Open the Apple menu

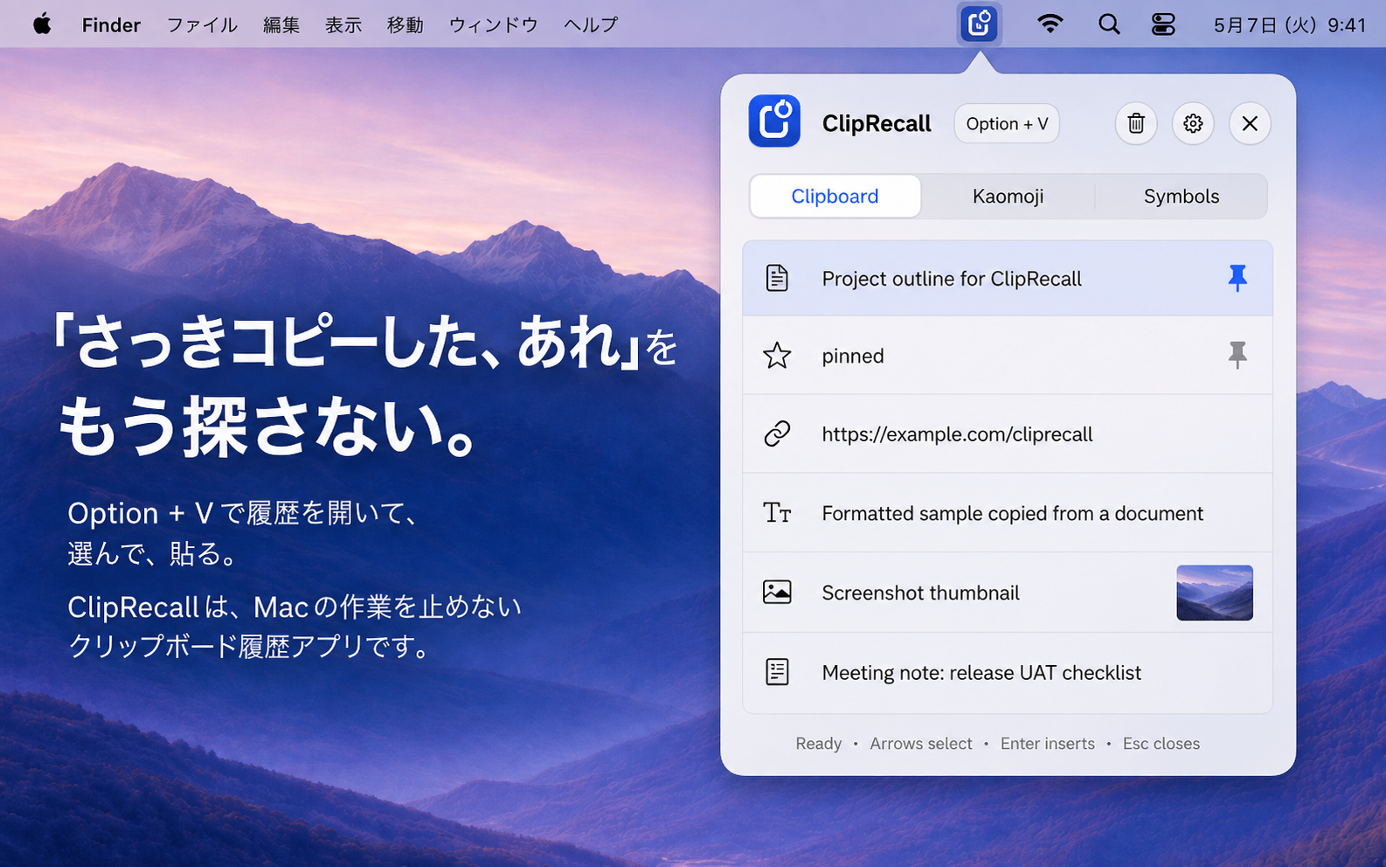click(x=42, y=24)
